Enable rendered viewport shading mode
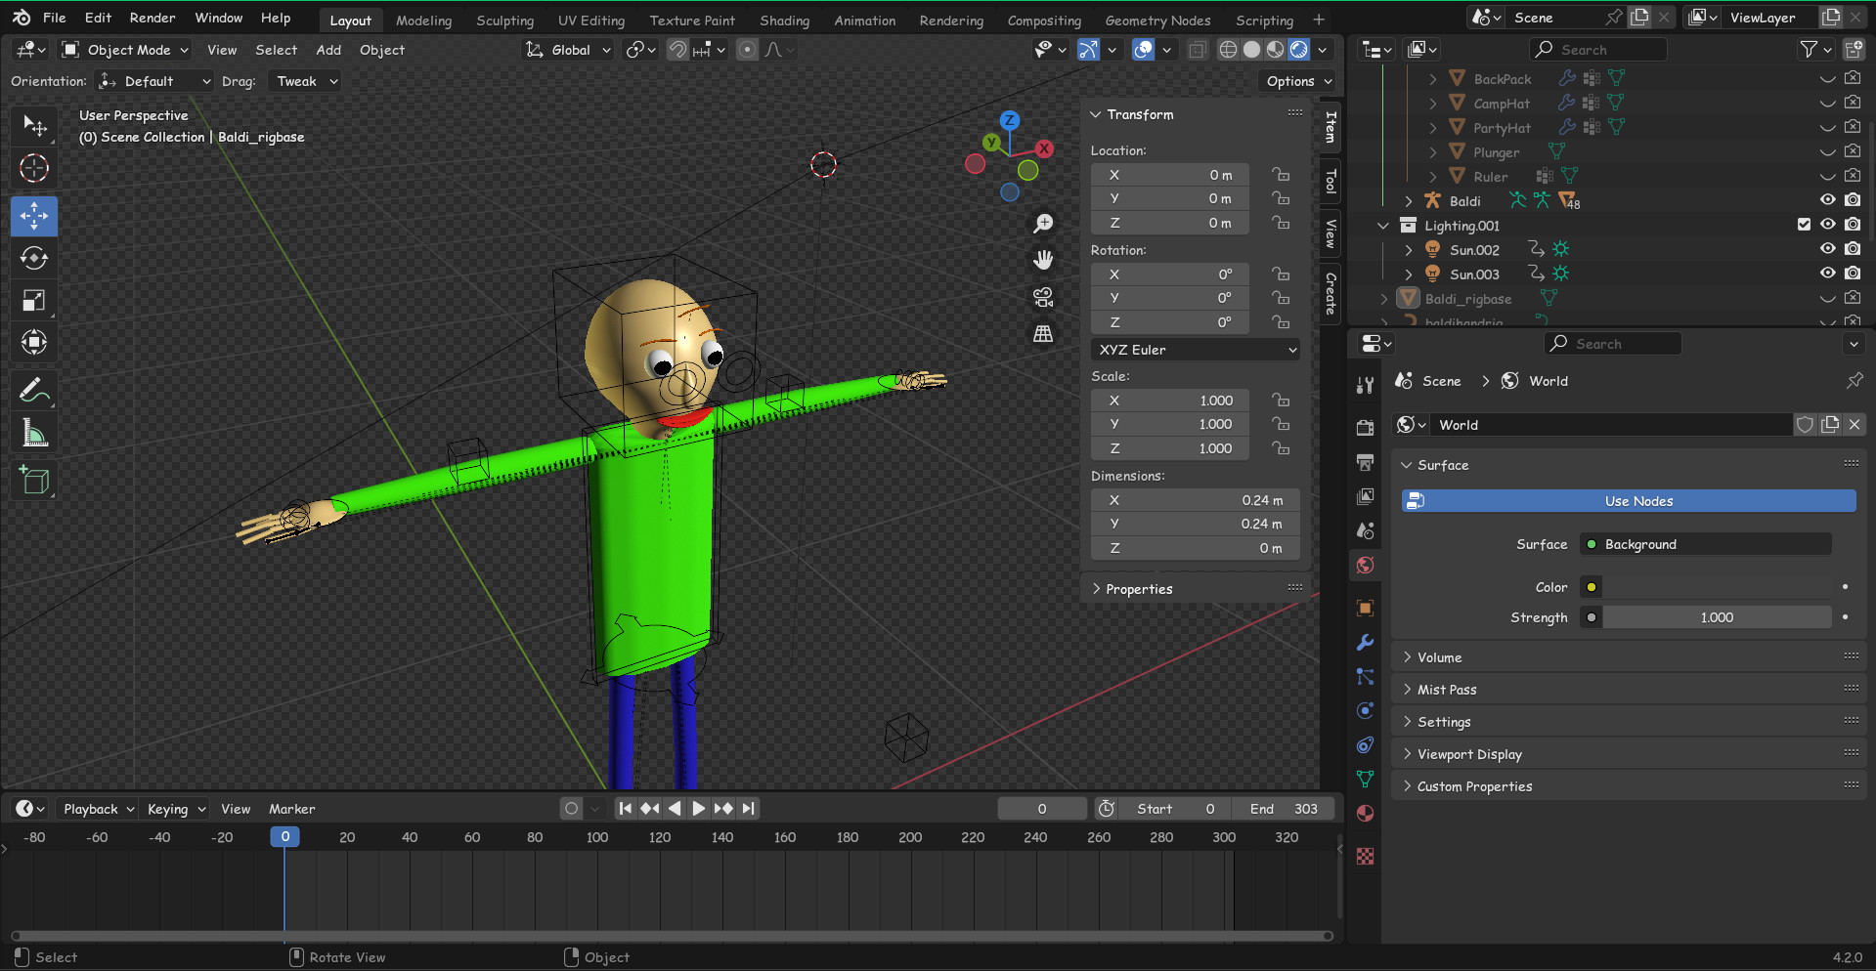This screenshot has width=1876, height=971. tap(1298, 49)
